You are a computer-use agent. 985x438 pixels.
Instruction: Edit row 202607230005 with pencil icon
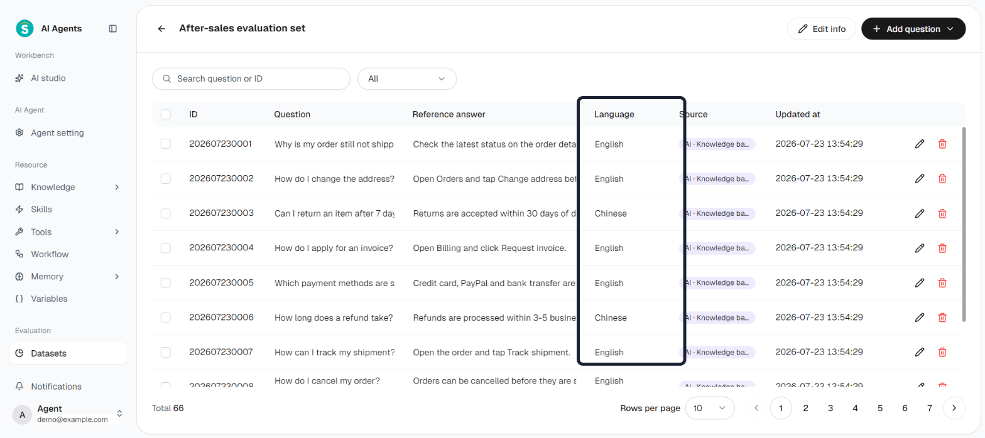tap(920, 283)
